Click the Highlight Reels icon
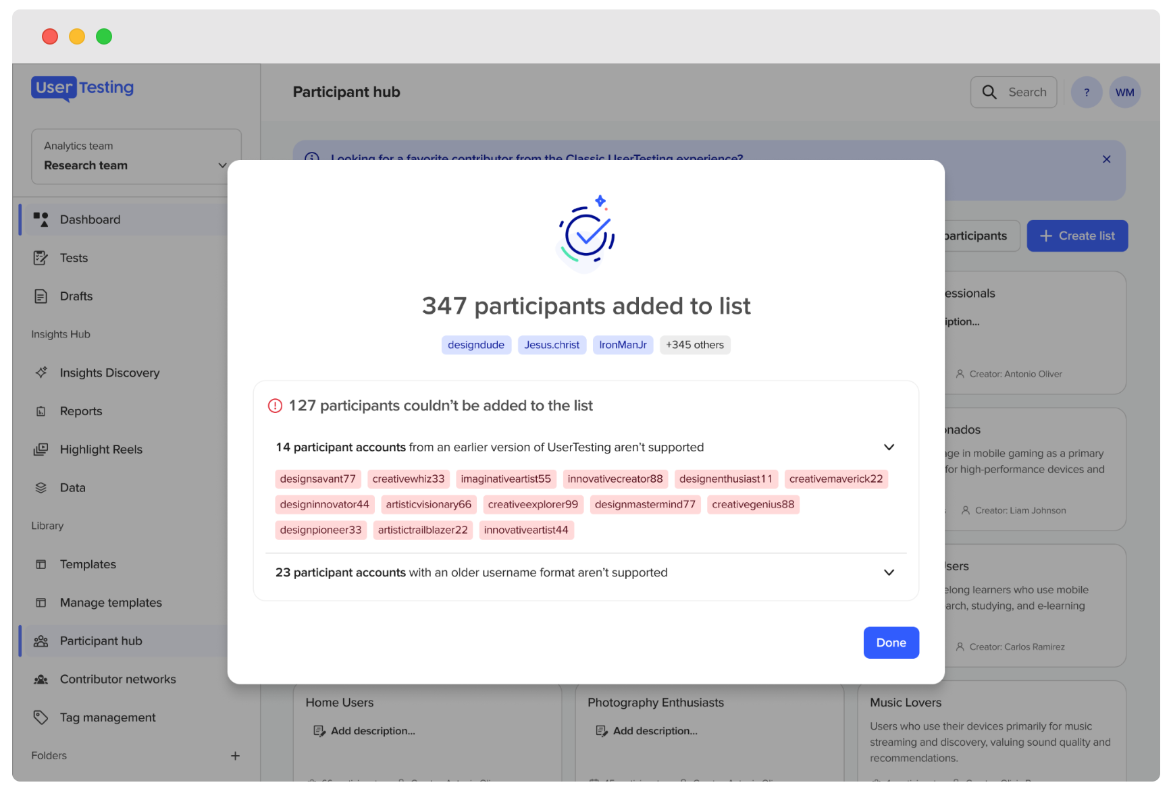The width and height of the screenshot is (1171, 791). 41,449
